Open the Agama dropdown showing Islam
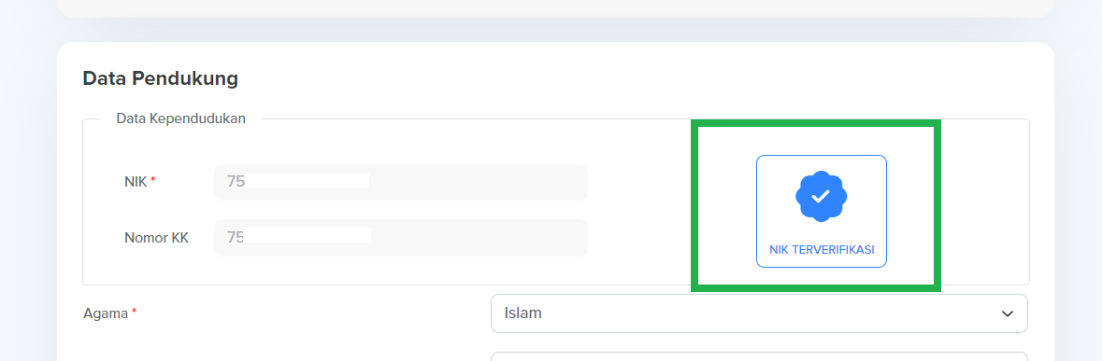 pyautogui.click(x=759, y=313)
